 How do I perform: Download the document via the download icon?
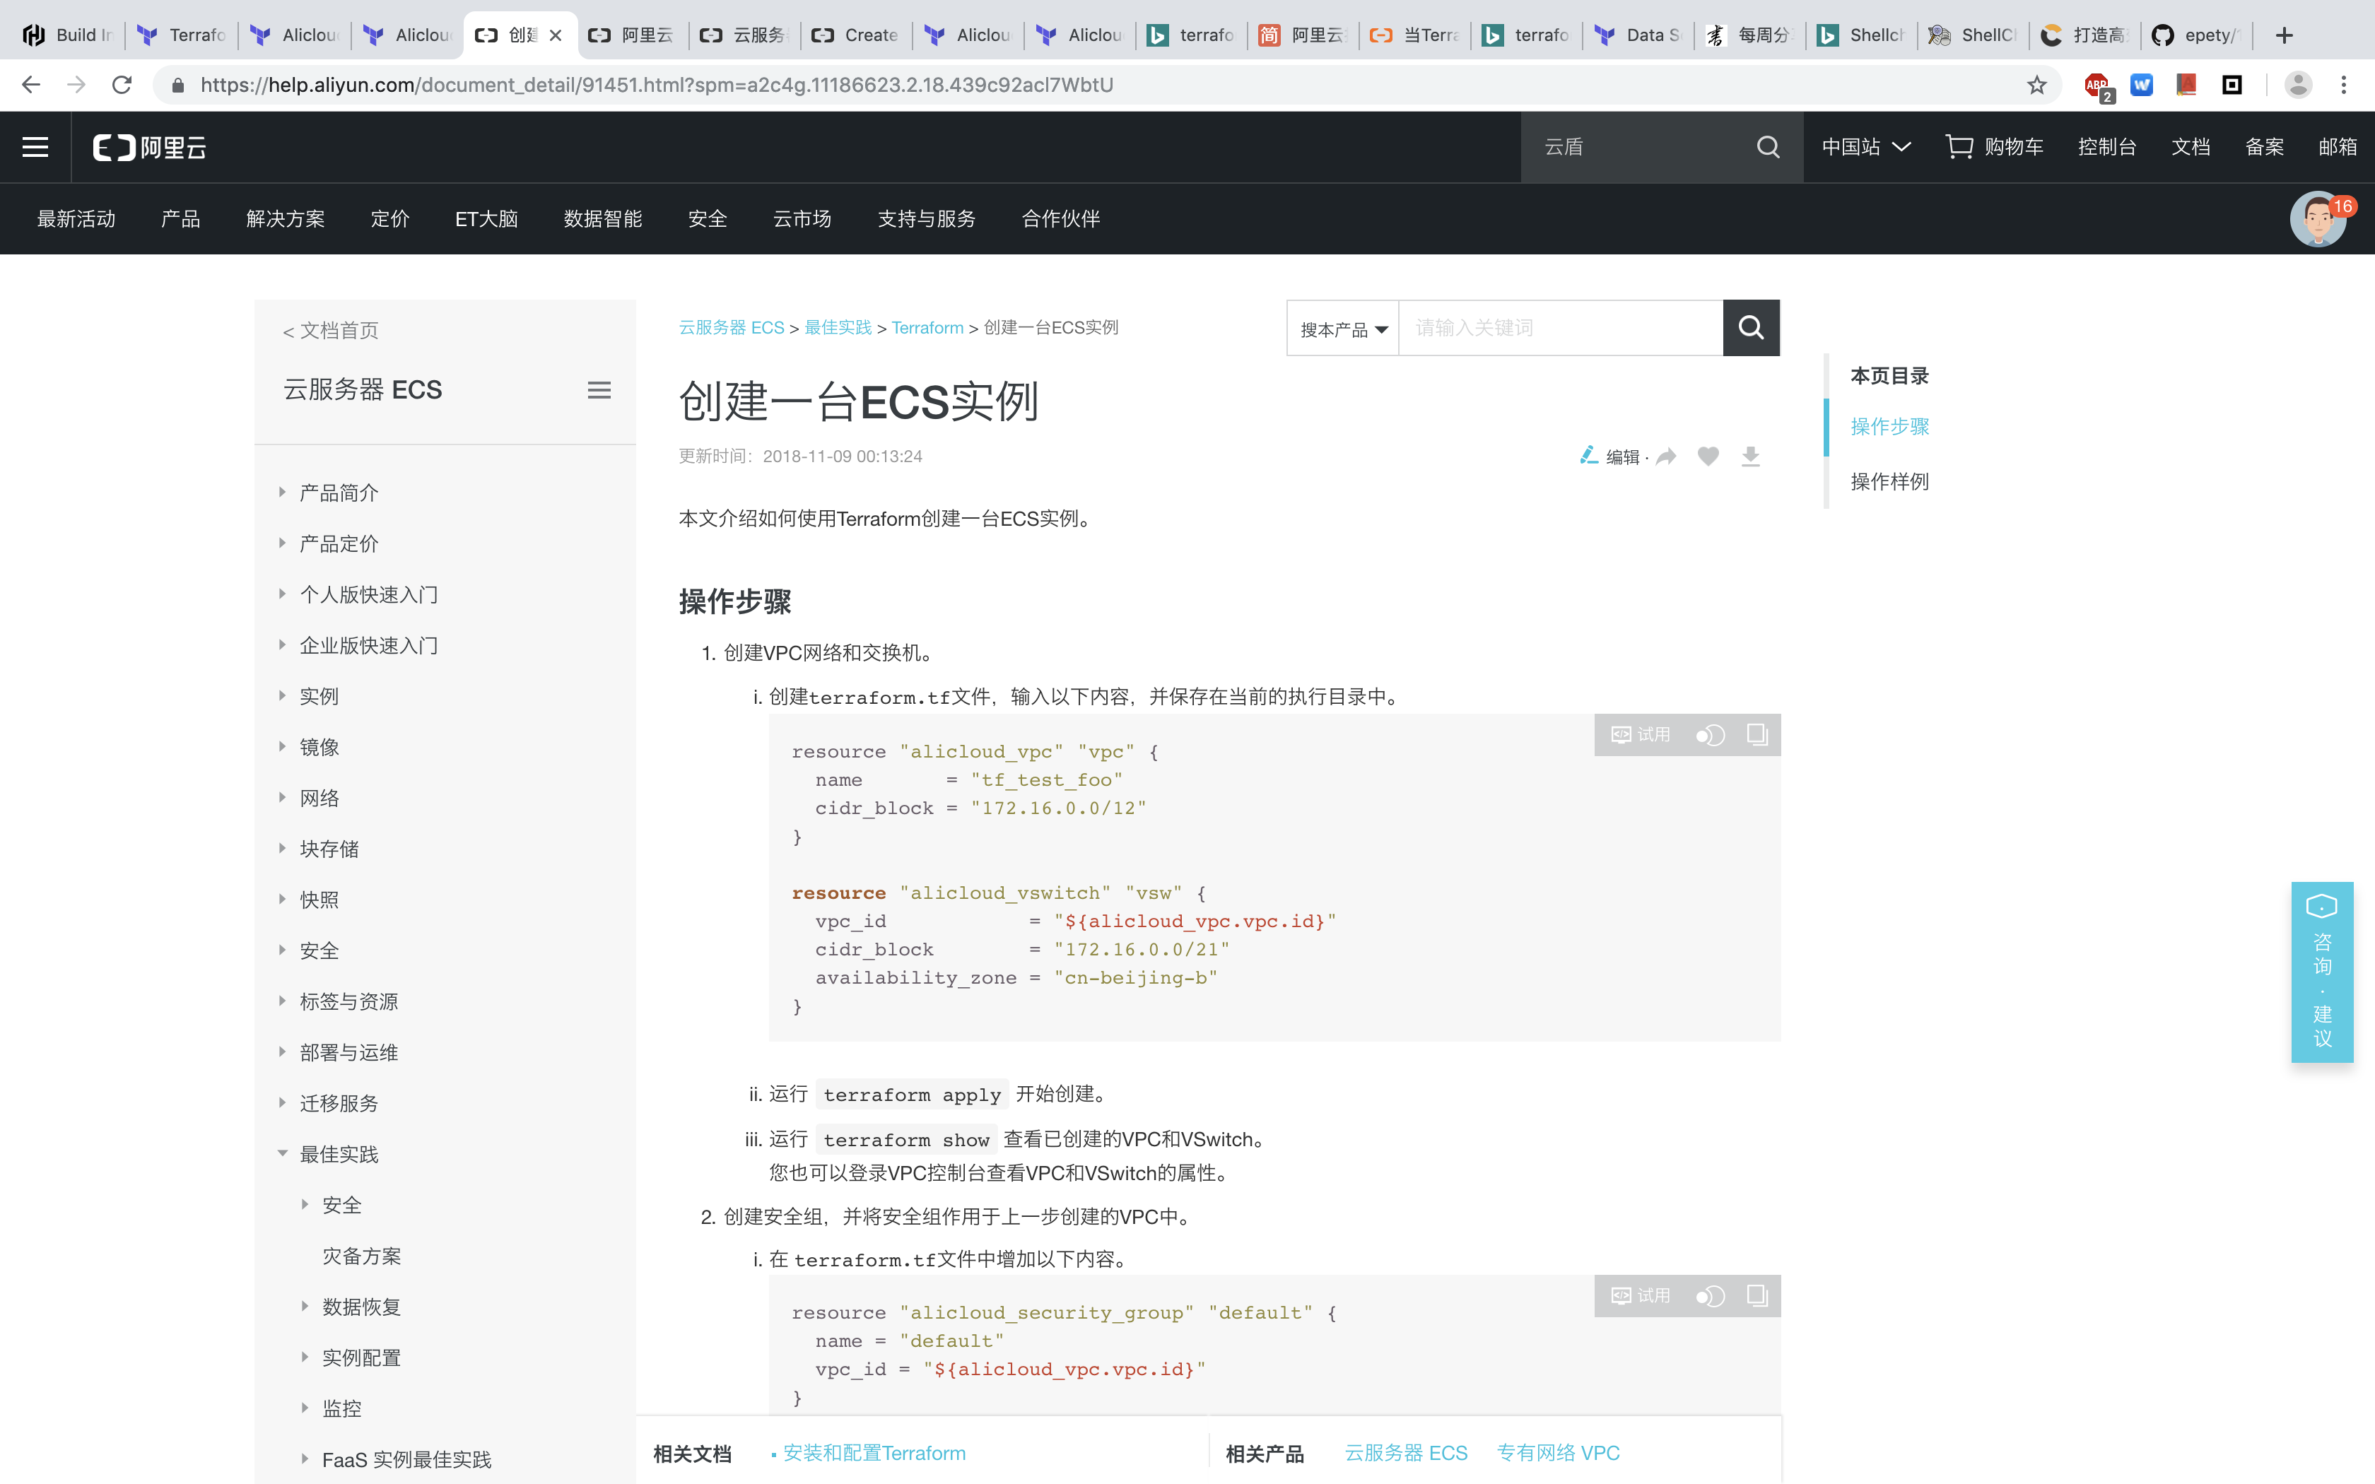(1750, 455)
